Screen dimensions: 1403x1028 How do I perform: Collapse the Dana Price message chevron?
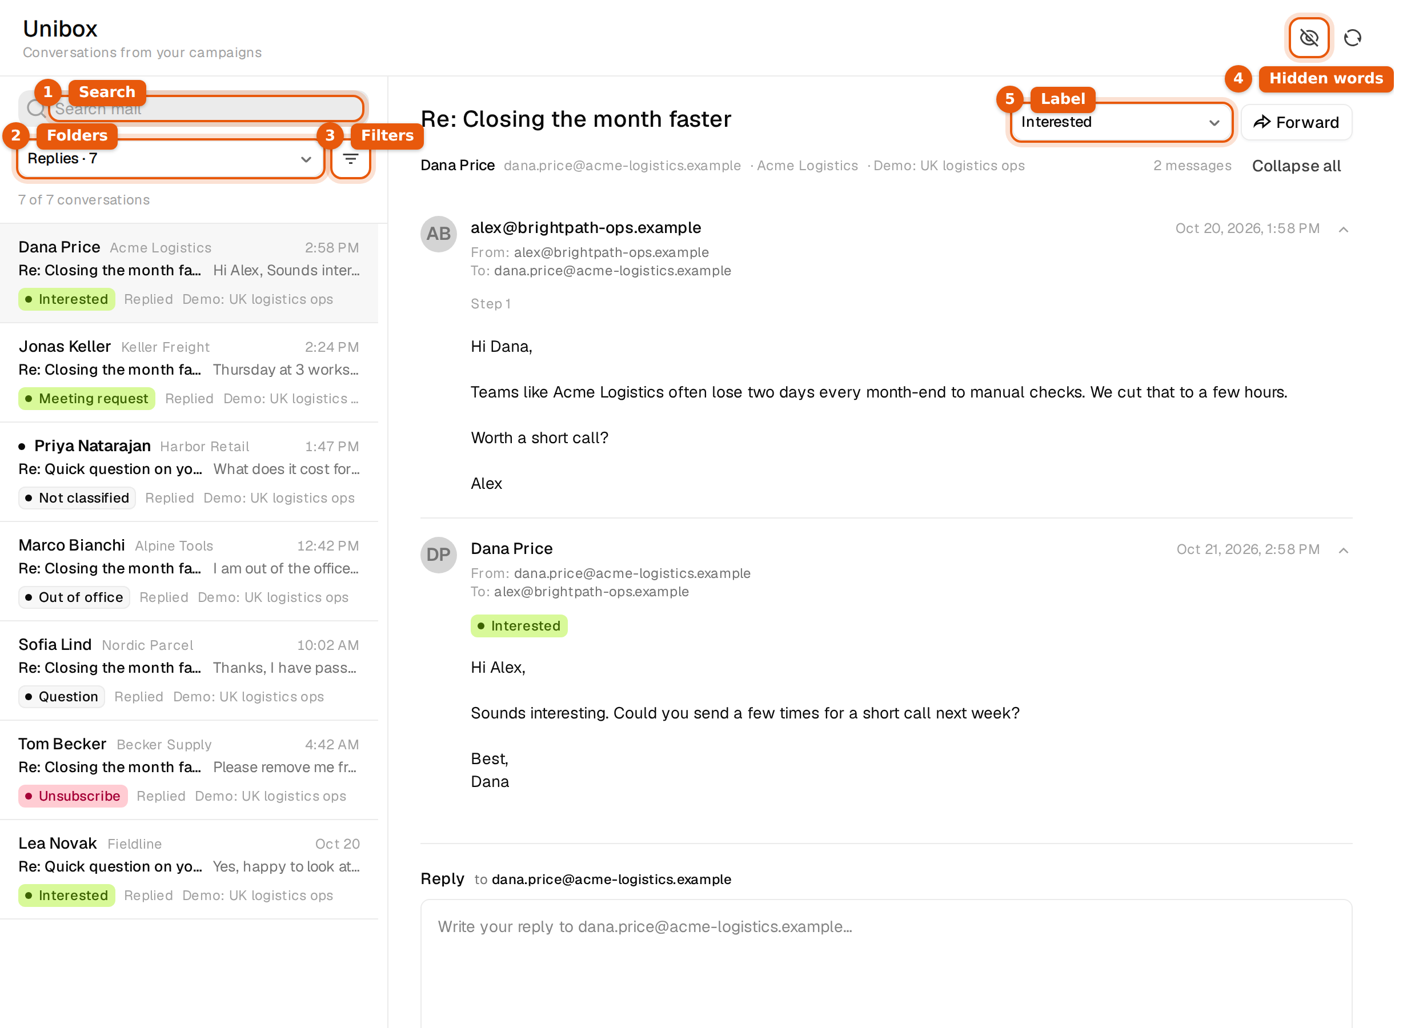1343,551
